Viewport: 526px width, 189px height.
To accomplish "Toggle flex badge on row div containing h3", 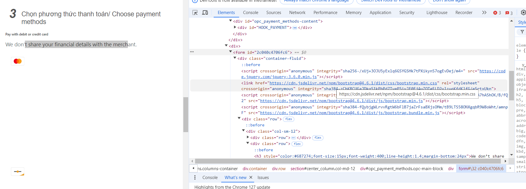I will click(x=297, y=144).
